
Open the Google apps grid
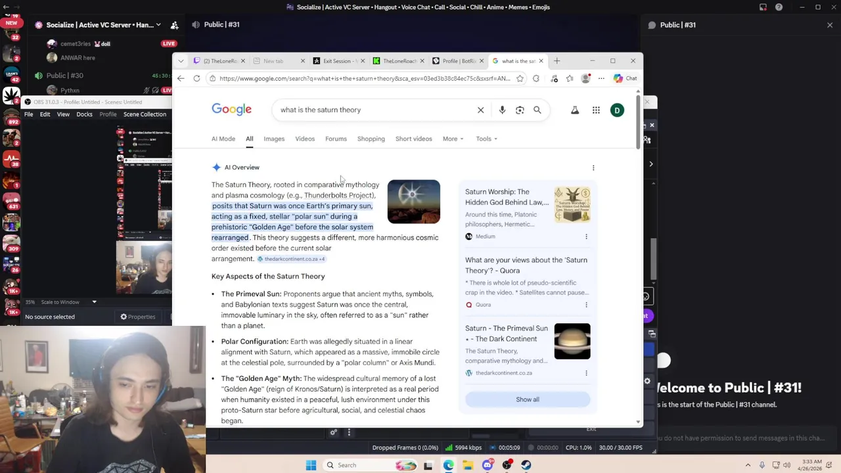pyautogui.click(x=596, y=110)
